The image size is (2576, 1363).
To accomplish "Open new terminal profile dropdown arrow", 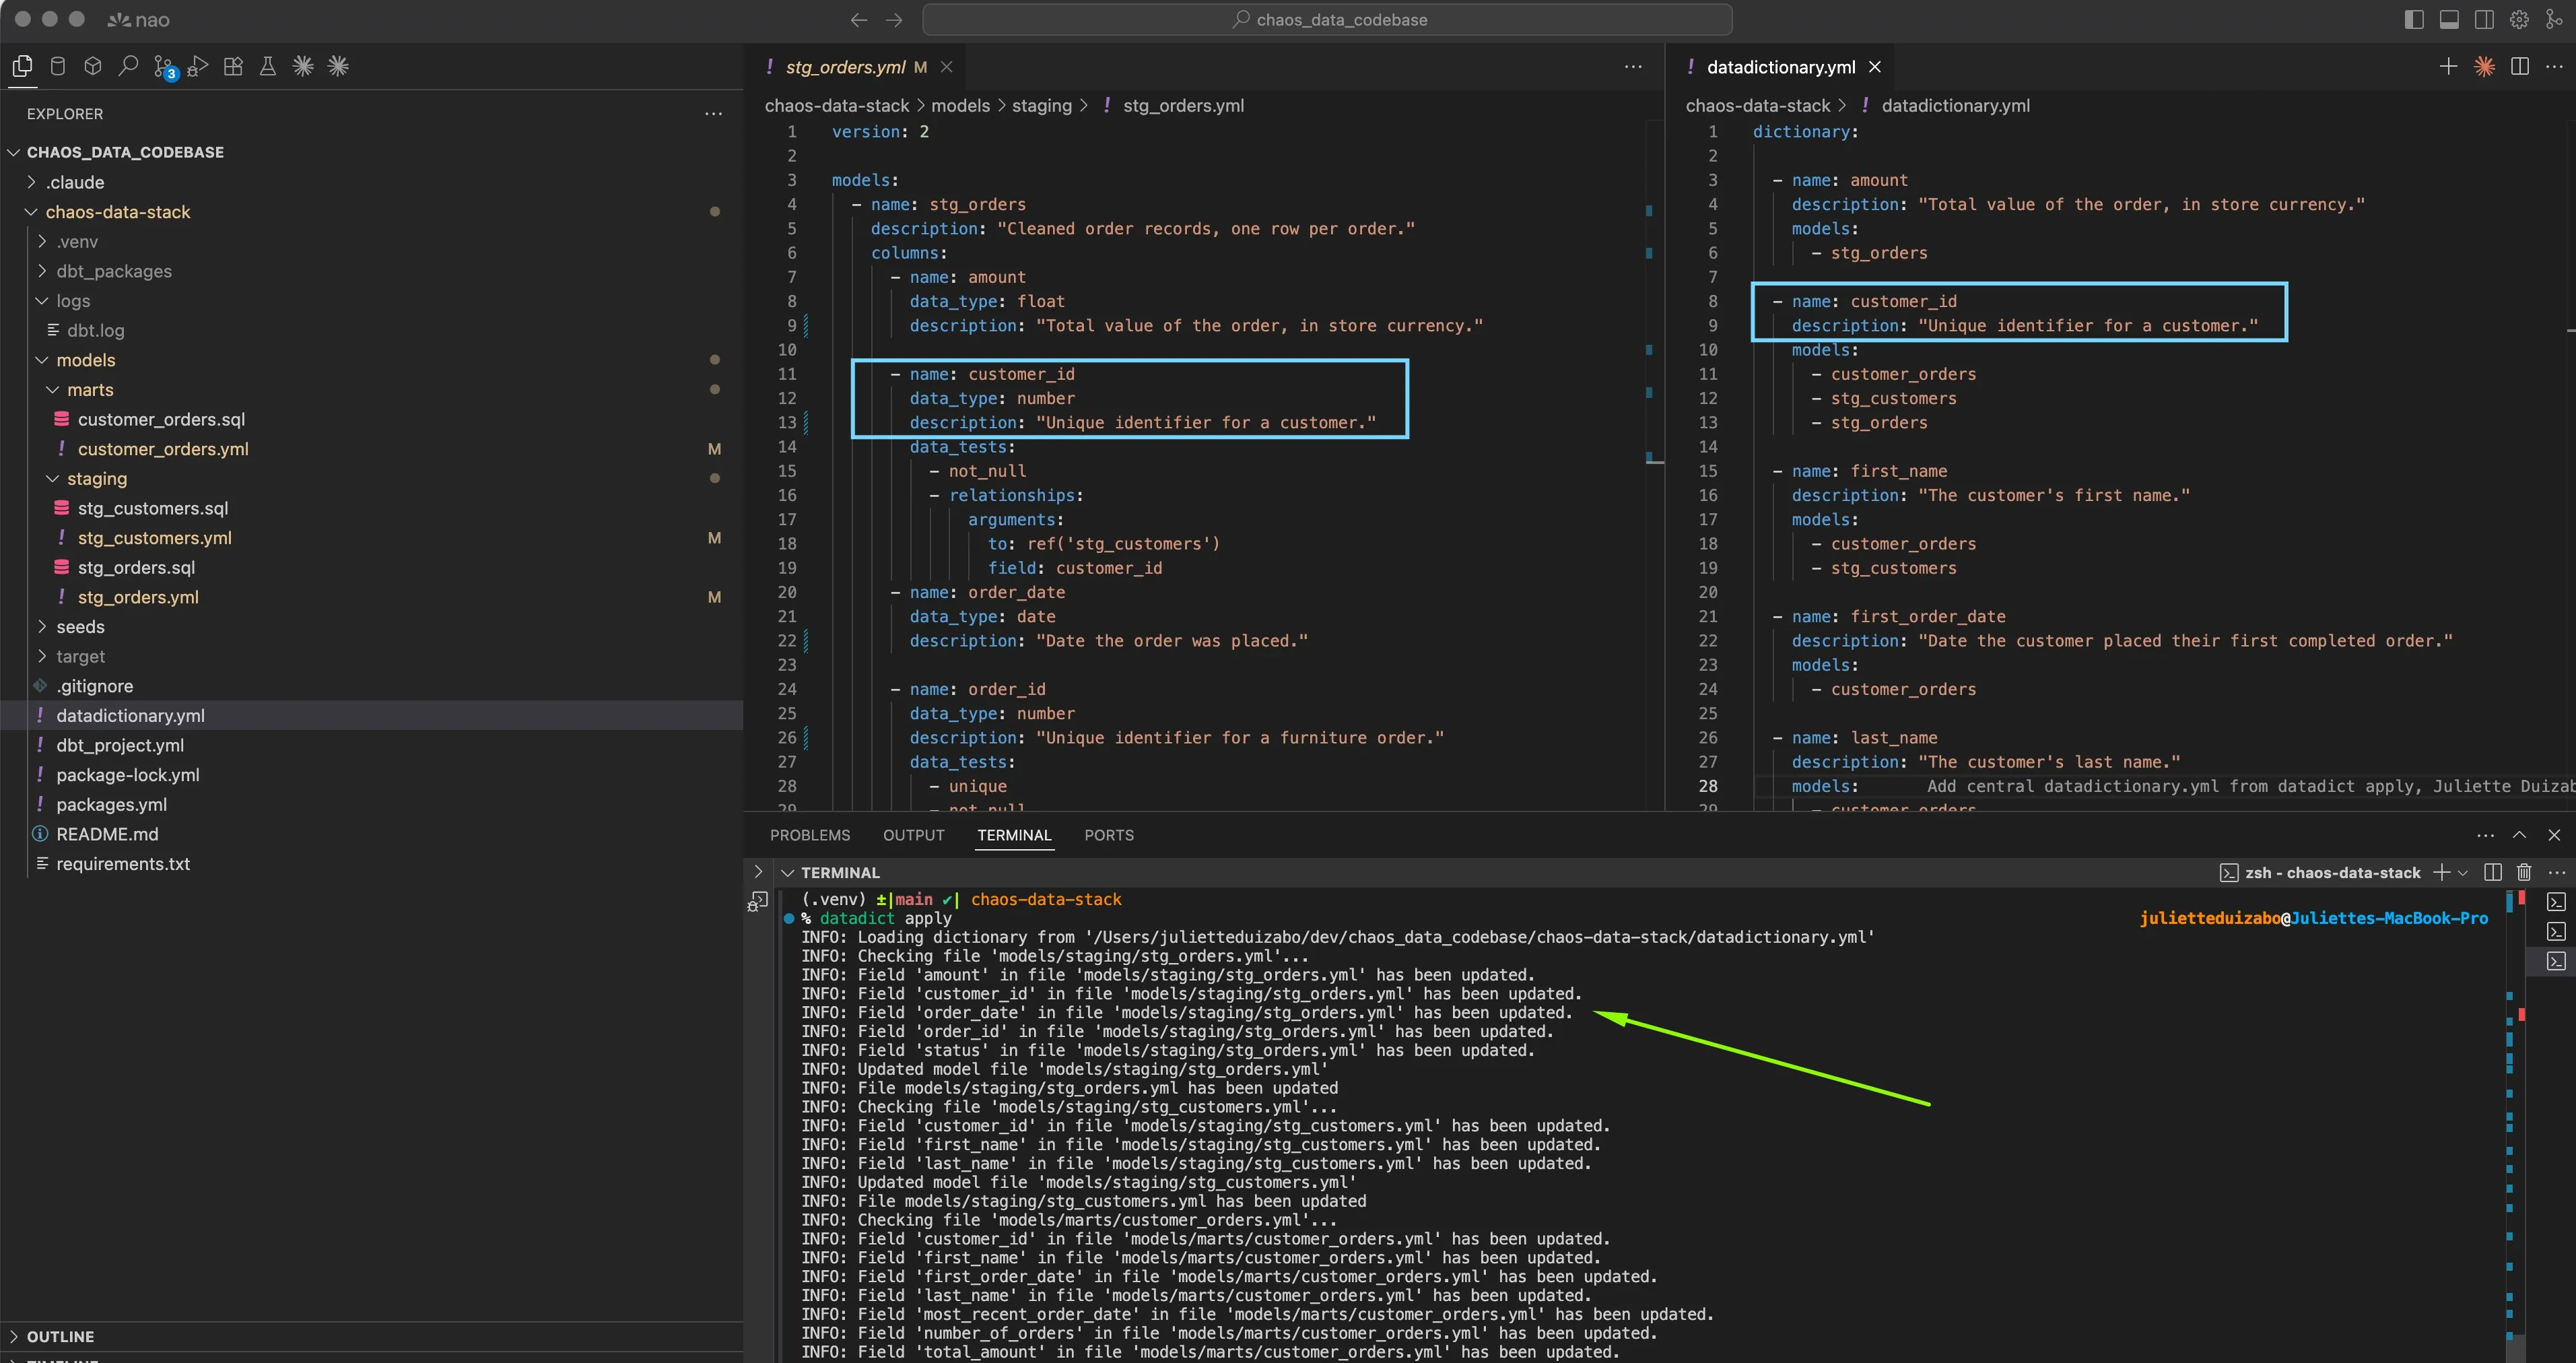I will click(x=2463, y=873).
